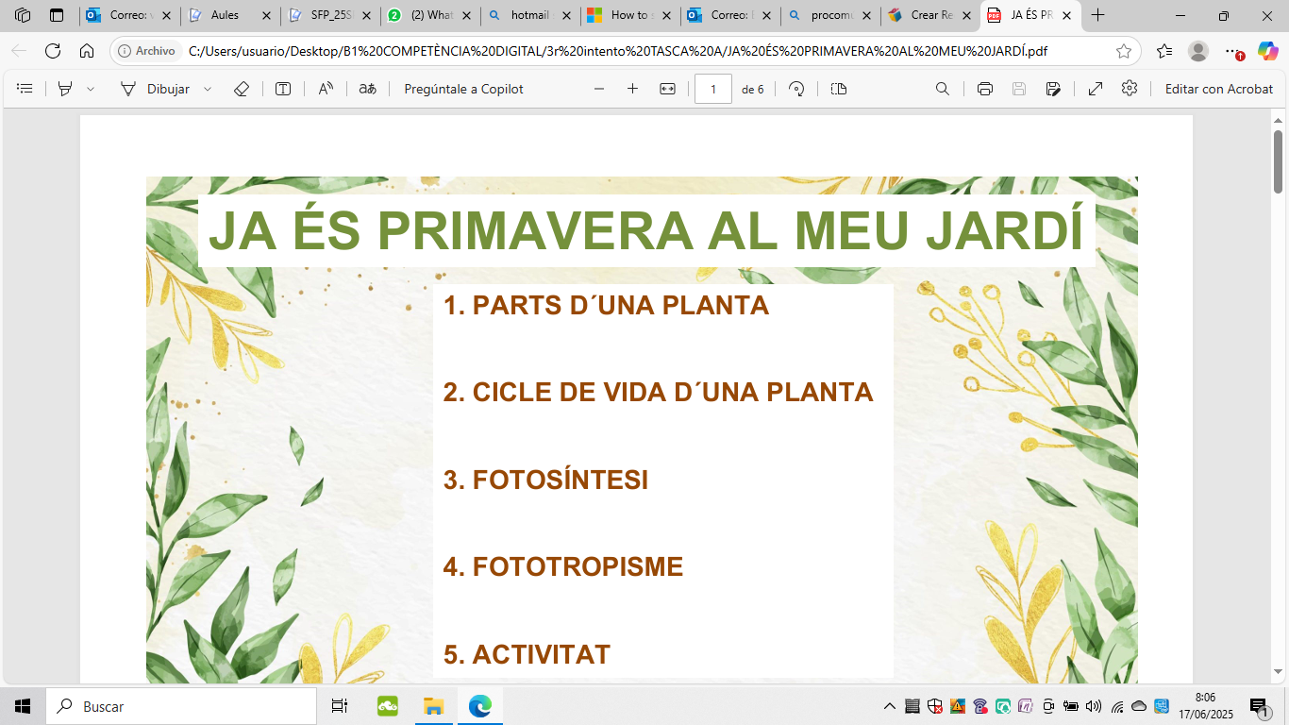Print the PDF document
The height and width of the screenshot is (725, 1289).
(985, 89)
